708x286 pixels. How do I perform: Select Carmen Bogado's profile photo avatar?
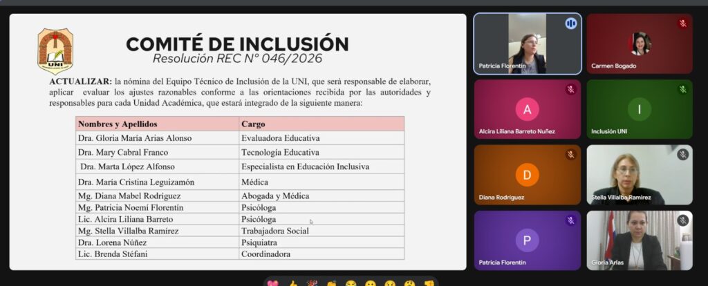[x=640, y=44]
